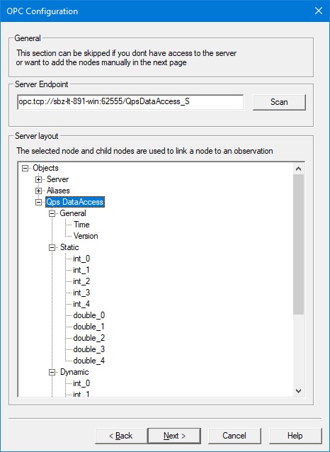This screenshot has height=452, width=330.
Task: Go to the Next page
Action: (x=174, y=436)
